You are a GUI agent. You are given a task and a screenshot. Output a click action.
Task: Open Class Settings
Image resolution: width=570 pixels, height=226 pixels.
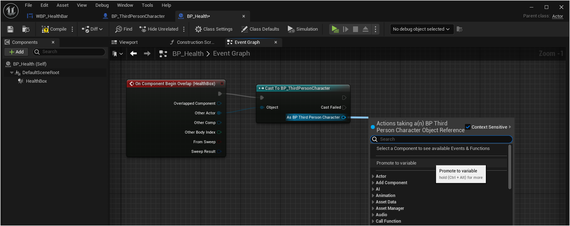tap(214, 29)
